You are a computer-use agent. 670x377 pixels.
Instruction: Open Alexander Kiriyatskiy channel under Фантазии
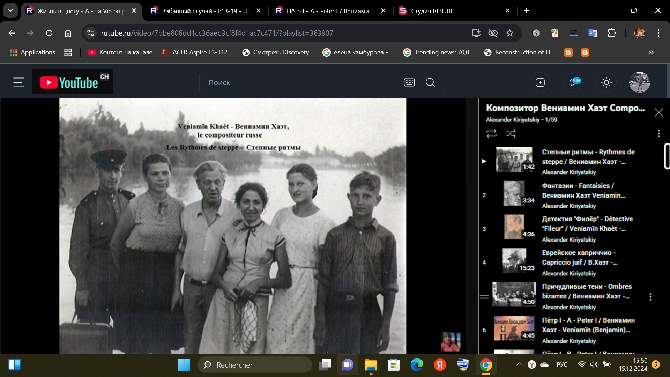(569, 206)
